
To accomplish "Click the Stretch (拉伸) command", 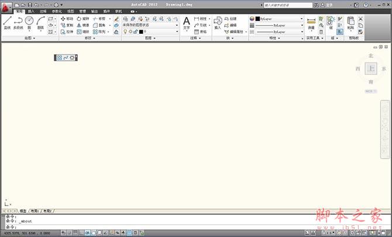I will click(67, 32).
